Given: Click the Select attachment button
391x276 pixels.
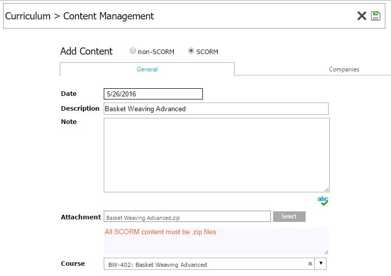Looking at the screenshot, I should (x=289, y=216).
